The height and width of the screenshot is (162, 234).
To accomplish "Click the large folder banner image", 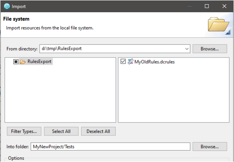I will (219, 25).
